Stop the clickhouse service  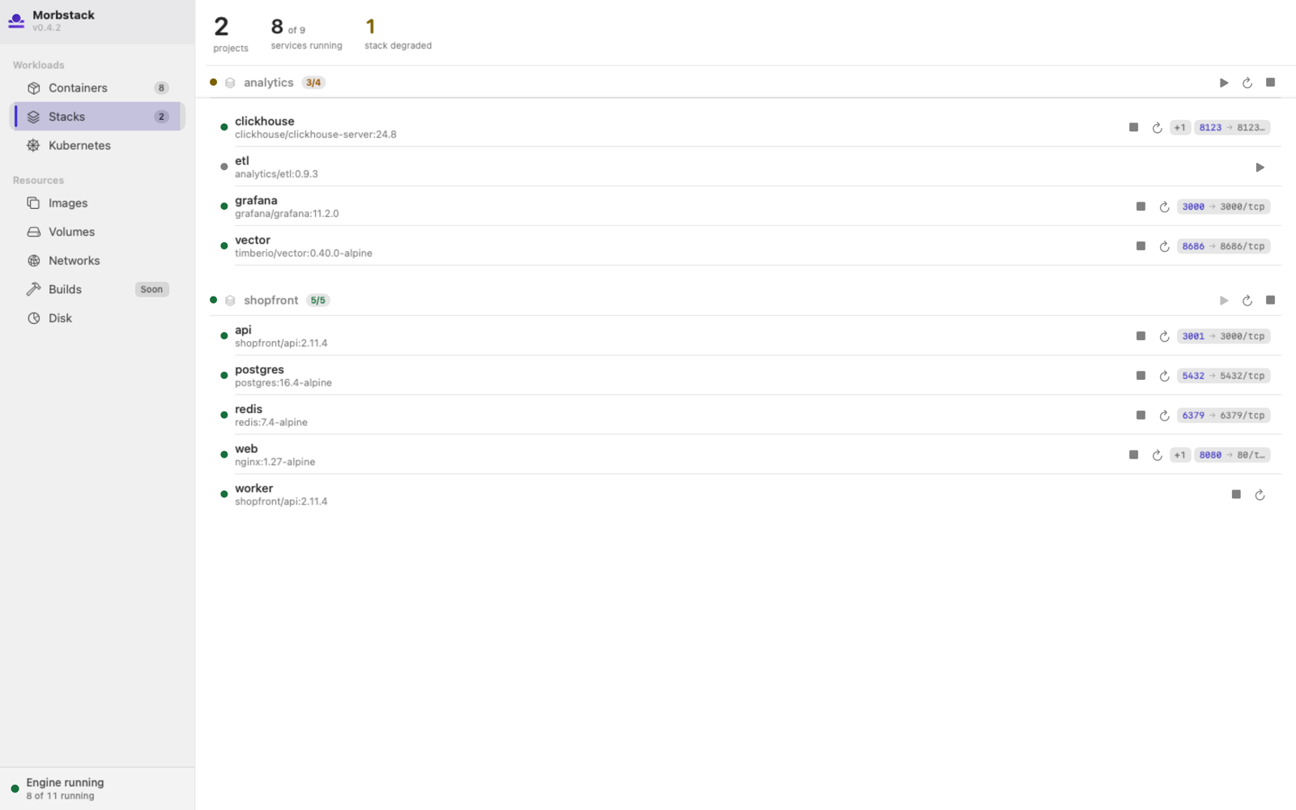(1134, 127)
